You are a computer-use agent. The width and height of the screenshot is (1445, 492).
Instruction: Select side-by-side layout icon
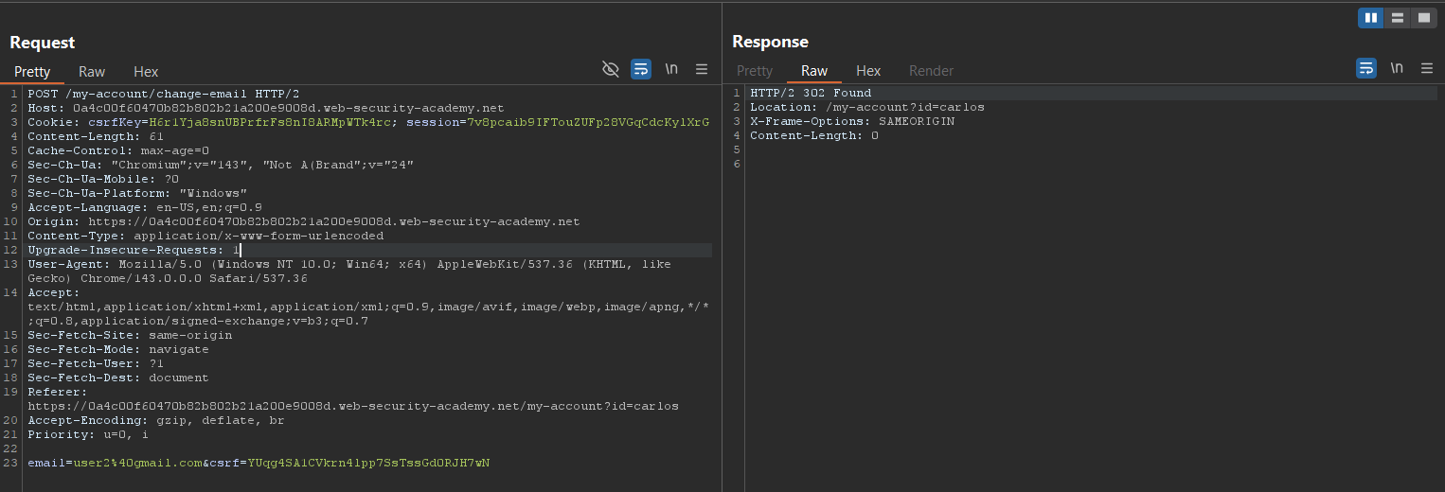[1371, 18]
